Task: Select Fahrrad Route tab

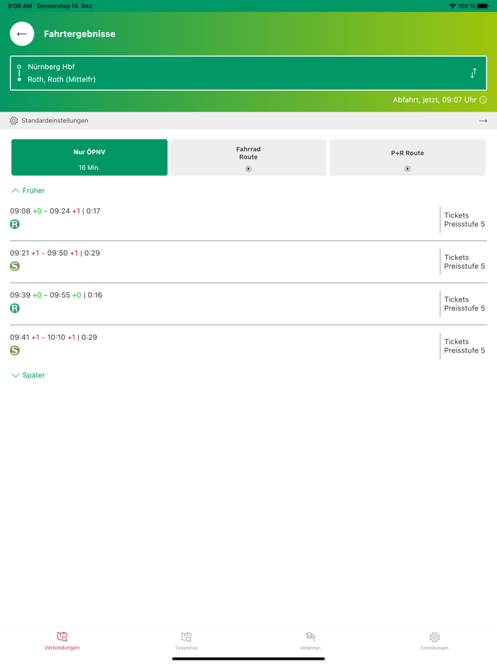Action: click(x=248, y=157)
